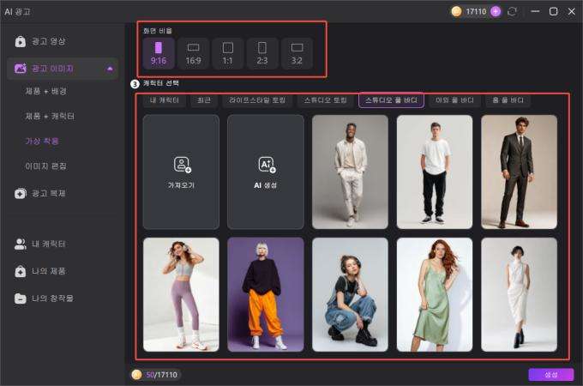Select the 9:16 aspect ratio option

(x=159, y=53)
